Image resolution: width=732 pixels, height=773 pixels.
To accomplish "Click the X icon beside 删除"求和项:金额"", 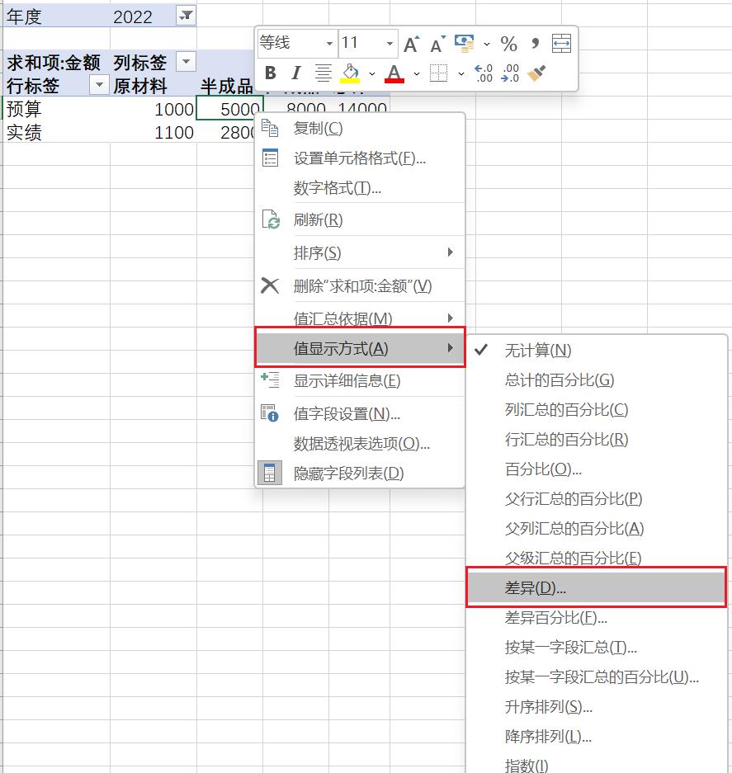I will (x=270, y=285).
